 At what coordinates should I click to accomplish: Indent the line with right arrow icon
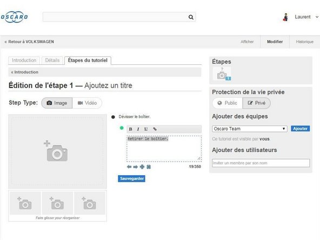tap(136, 167)
